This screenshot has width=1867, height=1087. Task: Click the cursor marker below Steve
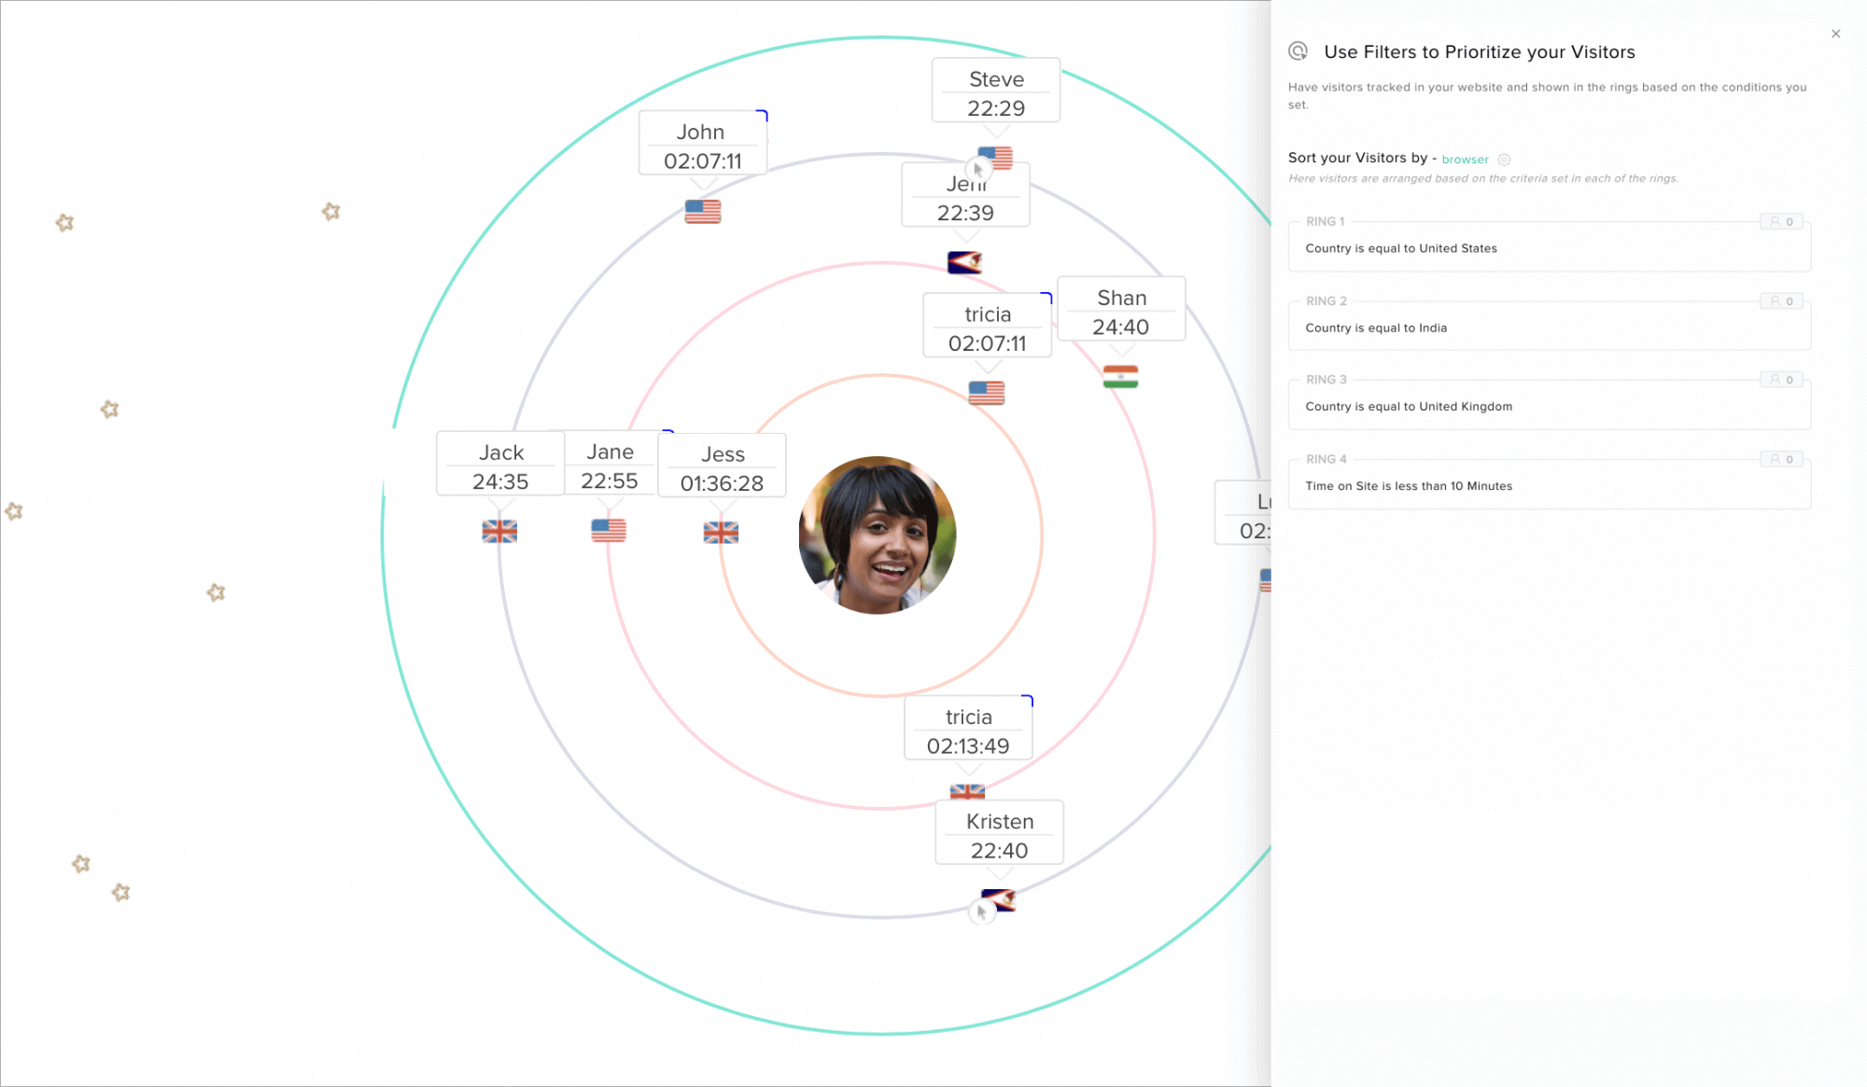977,170
